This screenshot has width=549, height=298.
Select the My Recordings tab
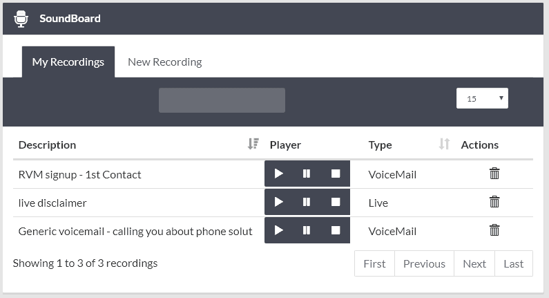click(x=68, y=62)
